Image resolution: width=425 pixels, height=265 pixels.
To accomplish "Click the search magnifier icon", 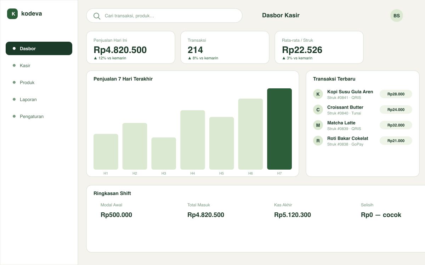I will coord(97,16).
